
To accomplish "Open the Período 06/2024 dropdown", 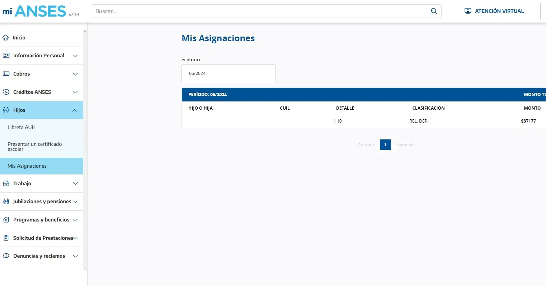I will [229, 73].
